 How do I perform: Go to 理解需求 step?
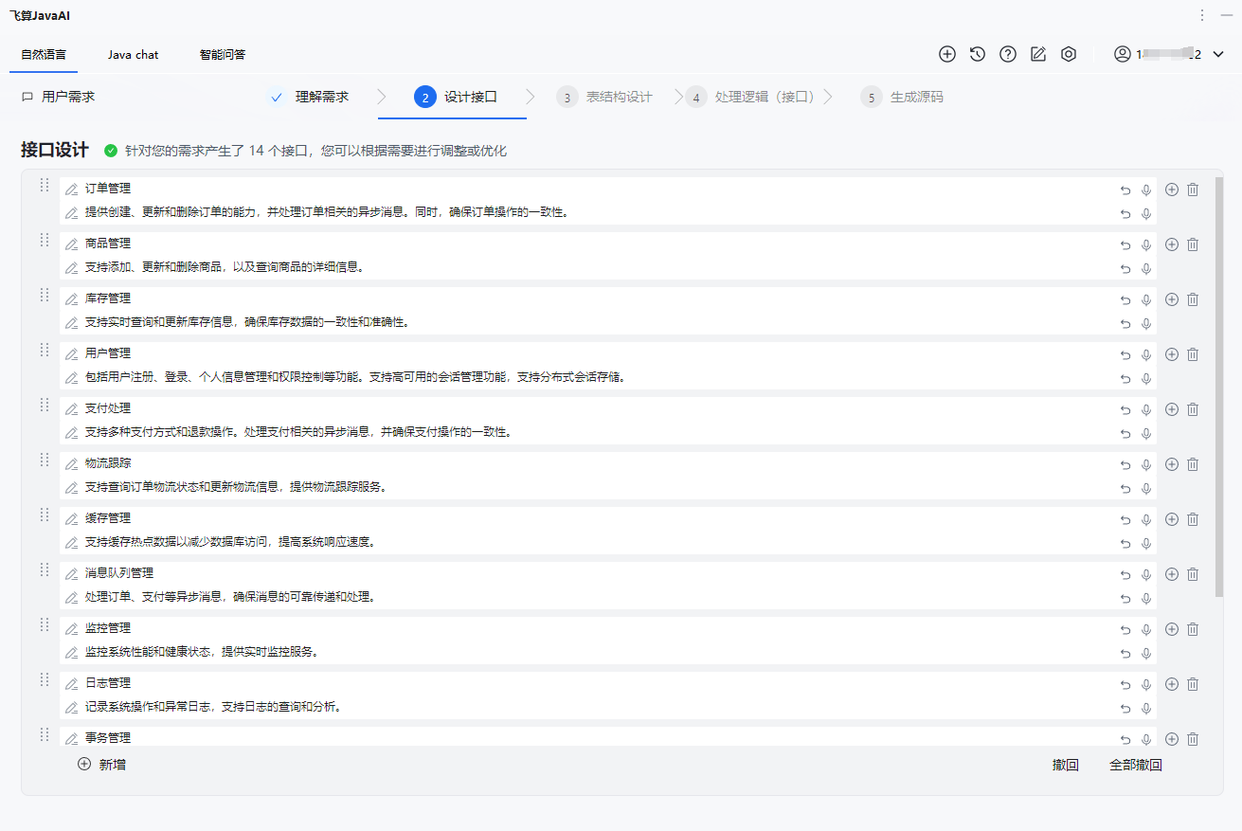click(x=311, y=97)
